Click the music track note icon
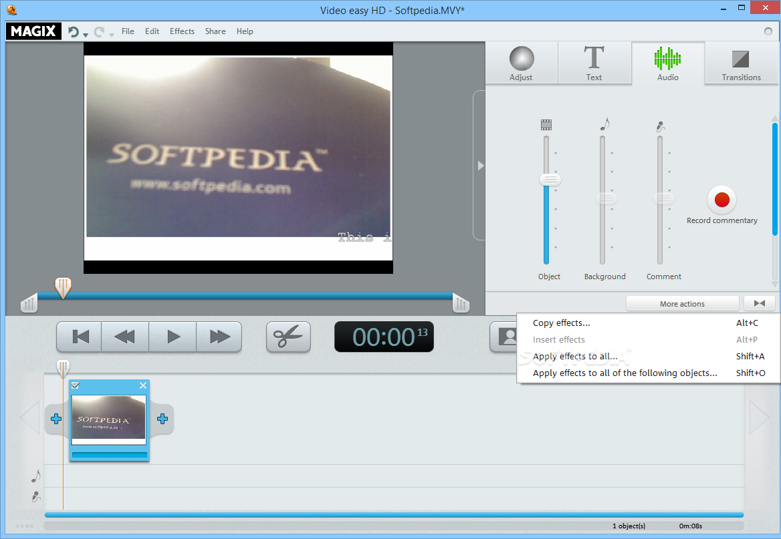The image size is (781, 539). pos(36,476)
